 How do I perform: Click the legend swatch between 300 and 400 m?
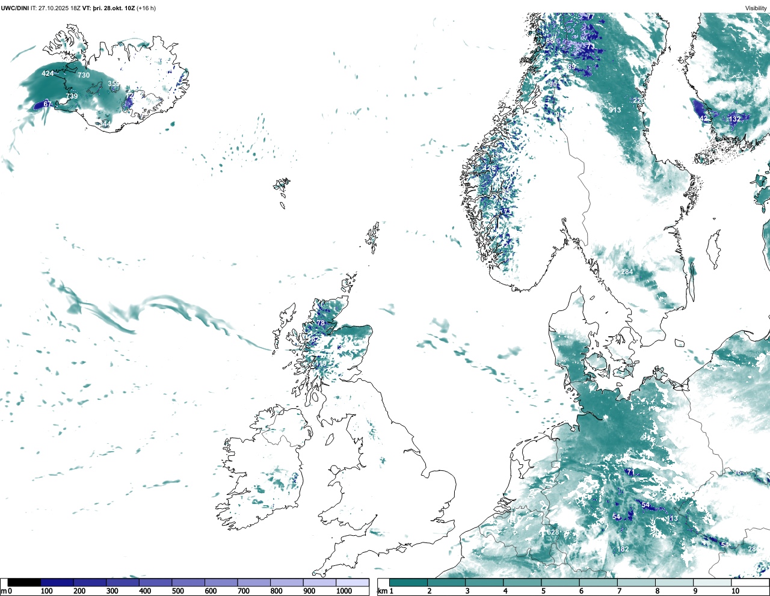[123, 582]
